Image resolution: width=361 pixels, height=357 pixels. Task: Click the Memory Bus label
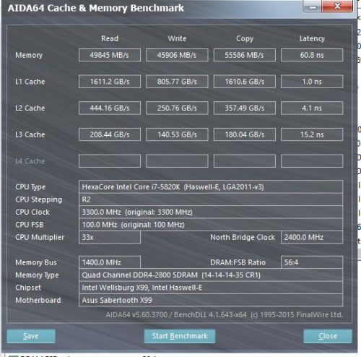(x=36, y=262)
